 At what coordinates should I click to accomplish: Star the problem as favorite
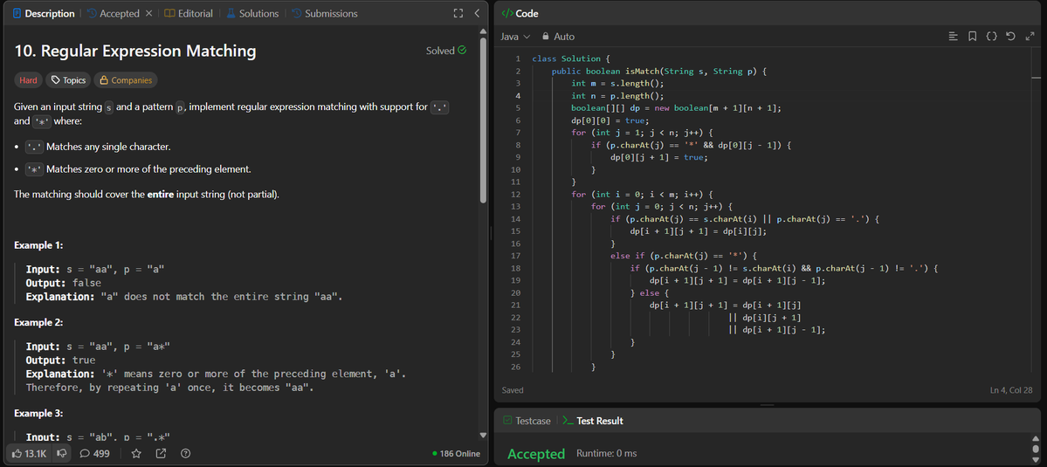[x=136, y=454]
